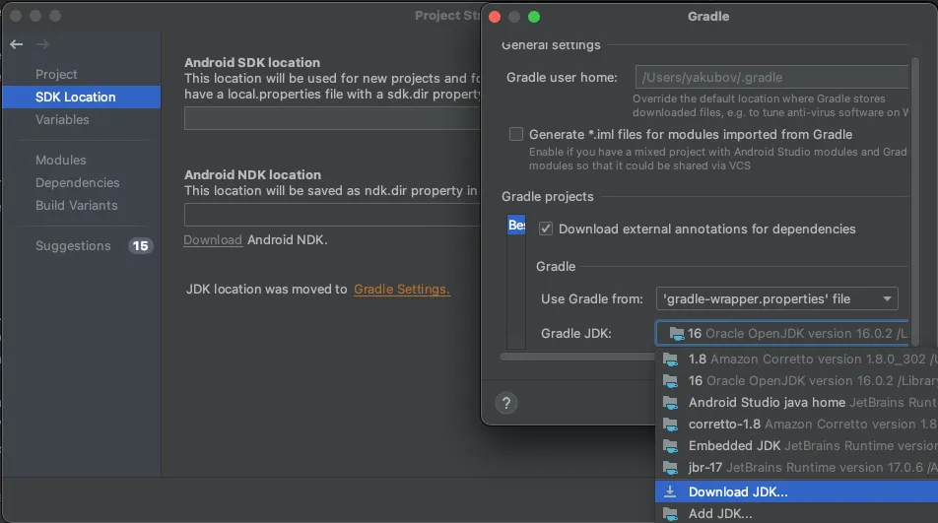Select jbr-17 JetBrains Runtime option
This screenshot has height=523, width=938.
click(x=796, y=468)
